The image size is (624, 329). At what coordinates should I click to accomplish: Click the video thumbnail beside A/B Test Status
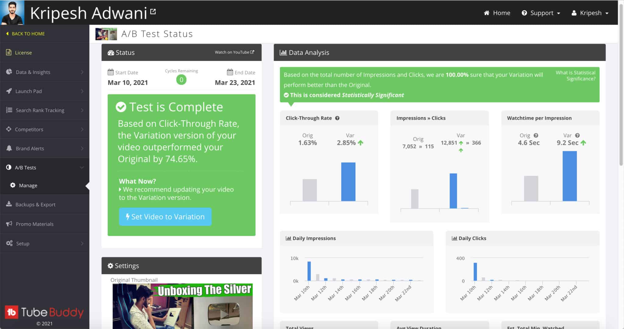coord(106,34)
